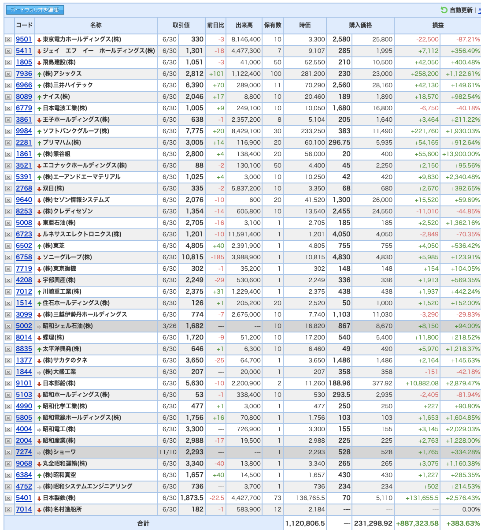Click x icon beside code 5391
Viewport: 481px width, 530px height.
pos(8,177)
